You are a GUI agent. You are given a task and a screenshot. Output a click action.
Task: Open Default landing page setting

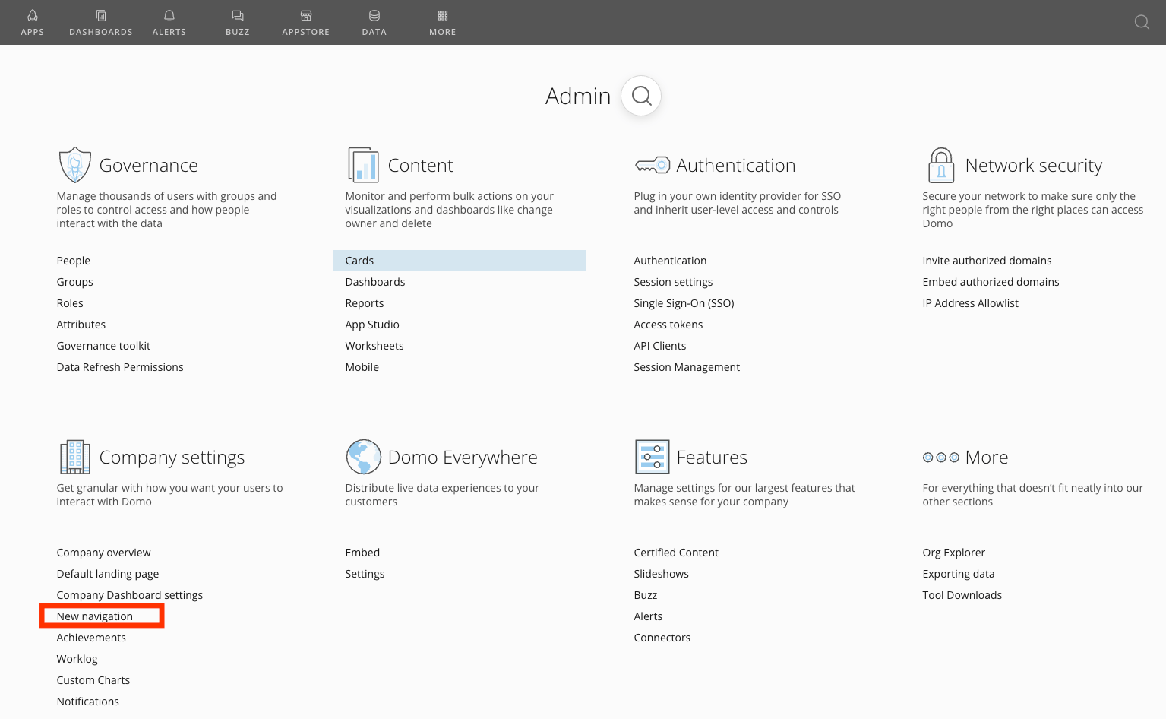108,574
